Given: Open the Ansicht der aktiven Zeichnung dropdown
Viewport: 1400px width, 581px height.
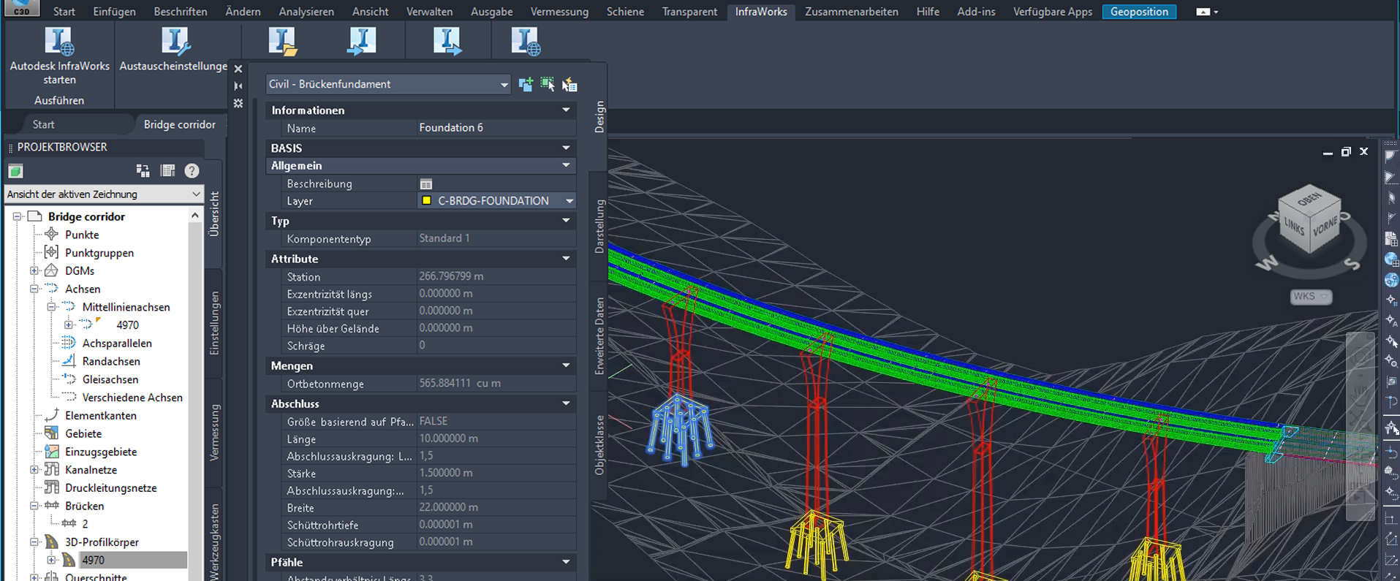Looking at the screenshot, I should point(104,194).
